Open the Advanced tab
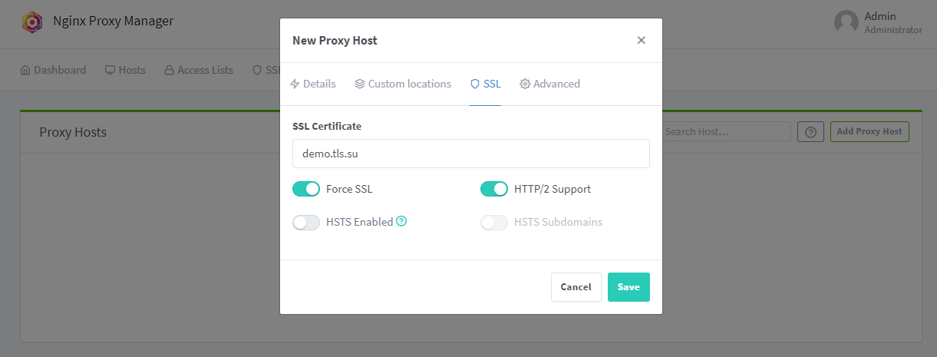The height and width of the screenshot is (357, 937). 550,84
